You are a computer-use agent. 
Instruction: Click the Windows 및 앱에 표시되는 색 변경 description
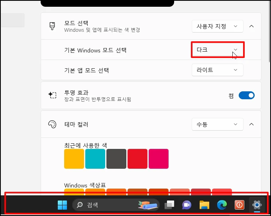point(102,30)
